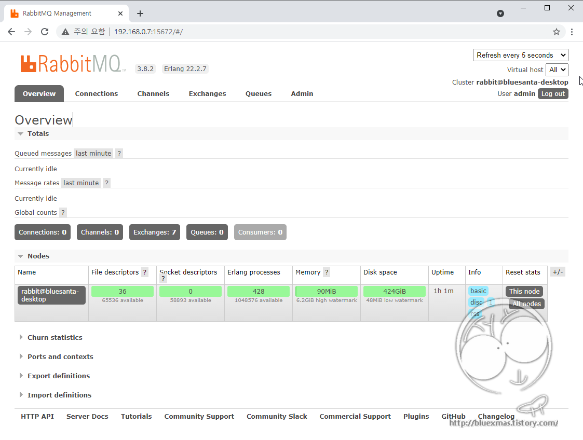Open help for Global counts
Viewport: 583px width, 440px height.
click(63, 213)
